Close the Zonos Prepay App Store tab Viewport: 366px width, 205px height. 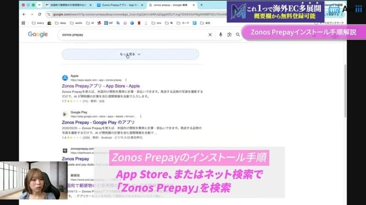tap(142, 5)
